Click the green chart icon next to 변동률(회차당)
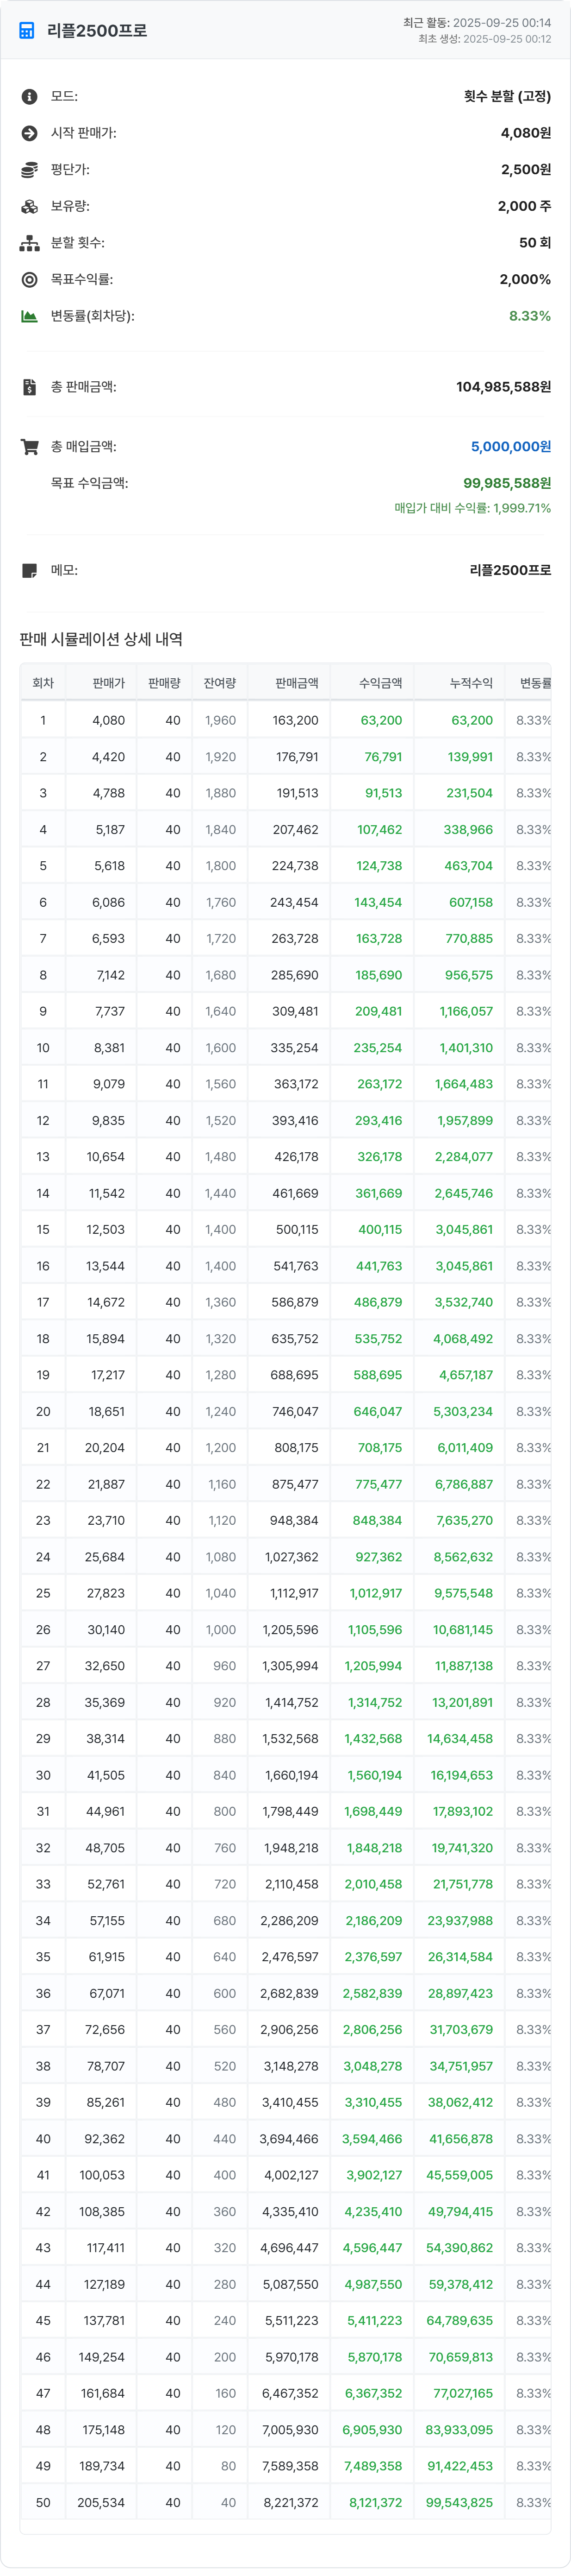Viewport: 571px width, 2576px height. [29, 316]
